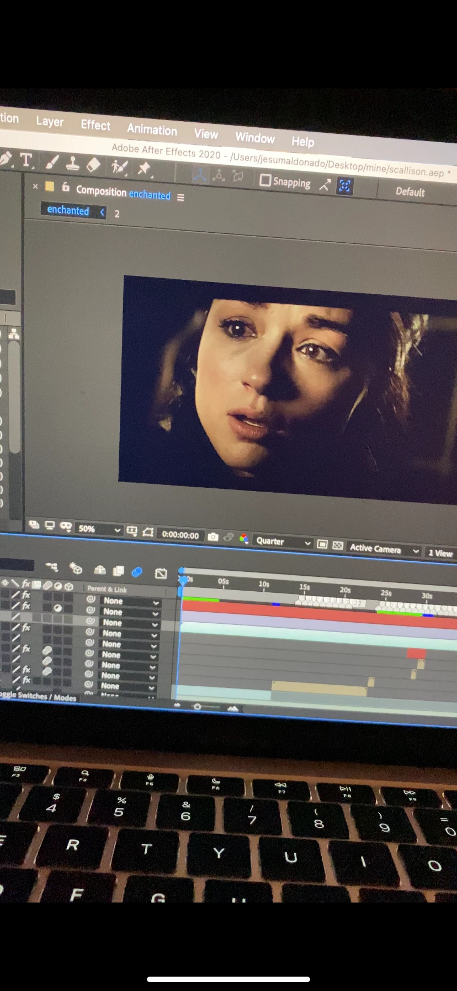Close the Composition panel with the x
The image size is (457, 991).
point(35,186)
